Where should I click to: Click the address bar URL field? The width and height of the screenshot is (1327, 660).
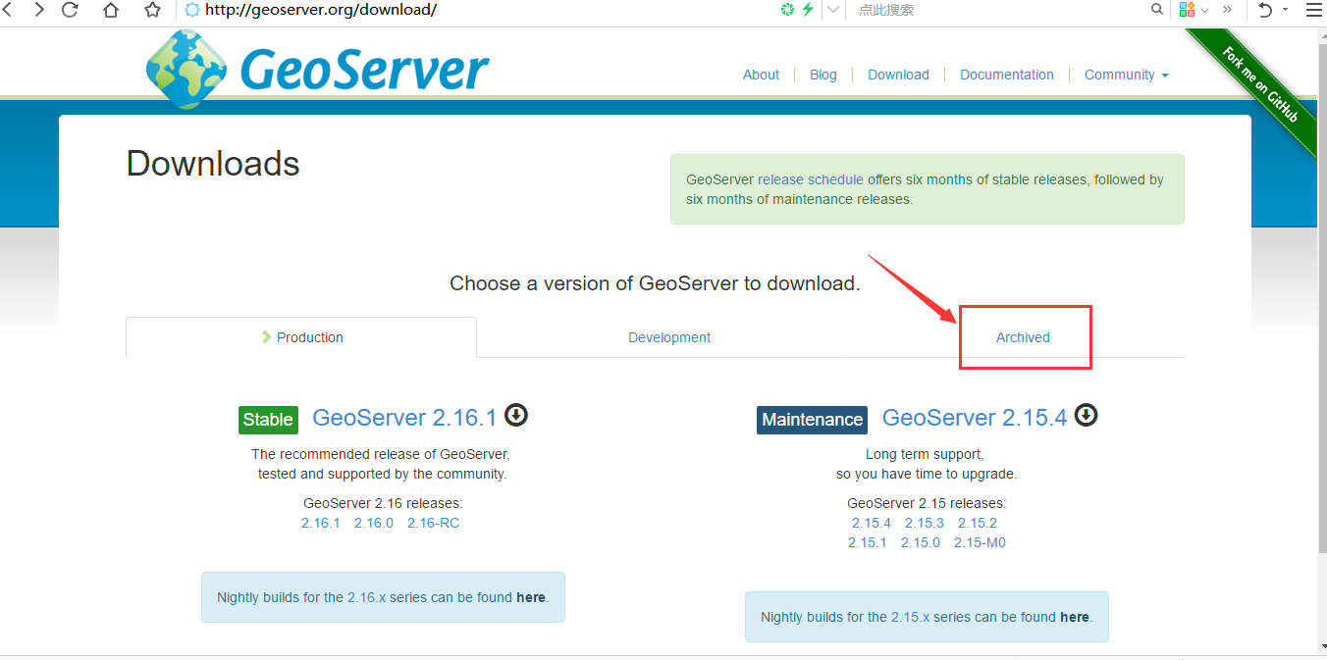(393, 10)
